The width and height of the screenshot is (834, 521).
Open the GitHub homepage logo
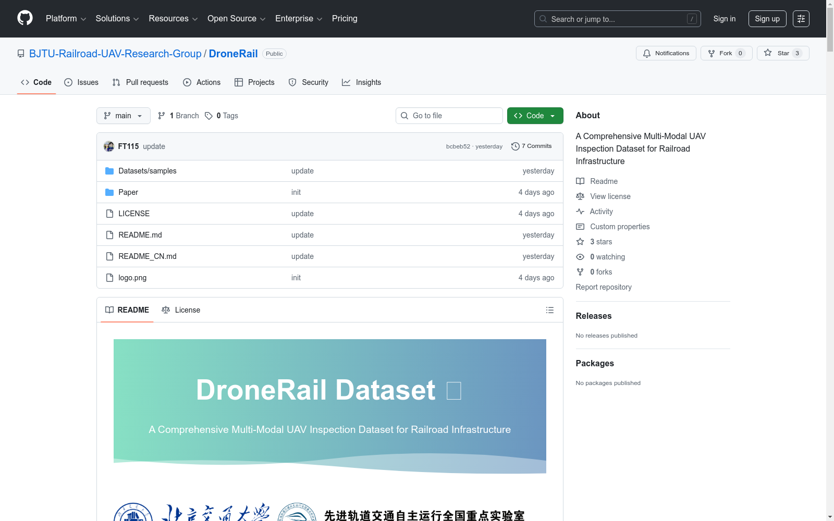pos(25,18)
